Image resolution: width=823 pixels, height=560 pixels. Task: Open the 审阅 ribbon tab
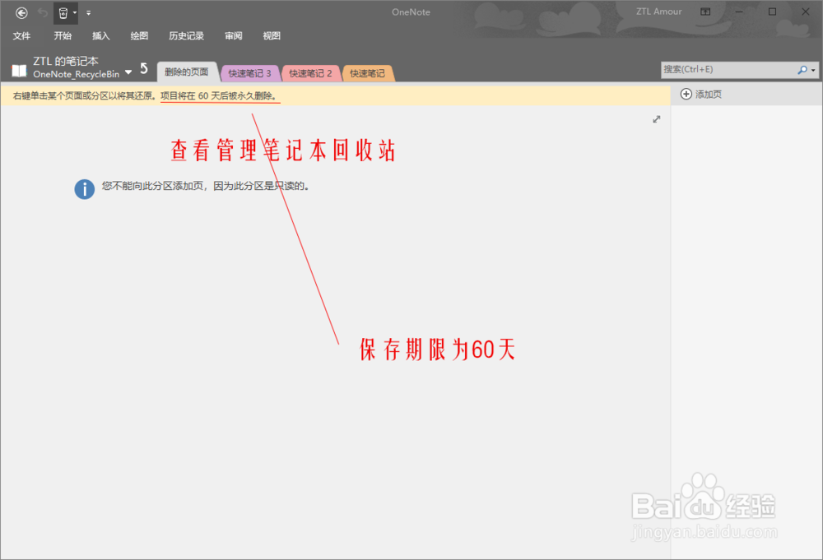pyautogui.click(x=234, y=35)
